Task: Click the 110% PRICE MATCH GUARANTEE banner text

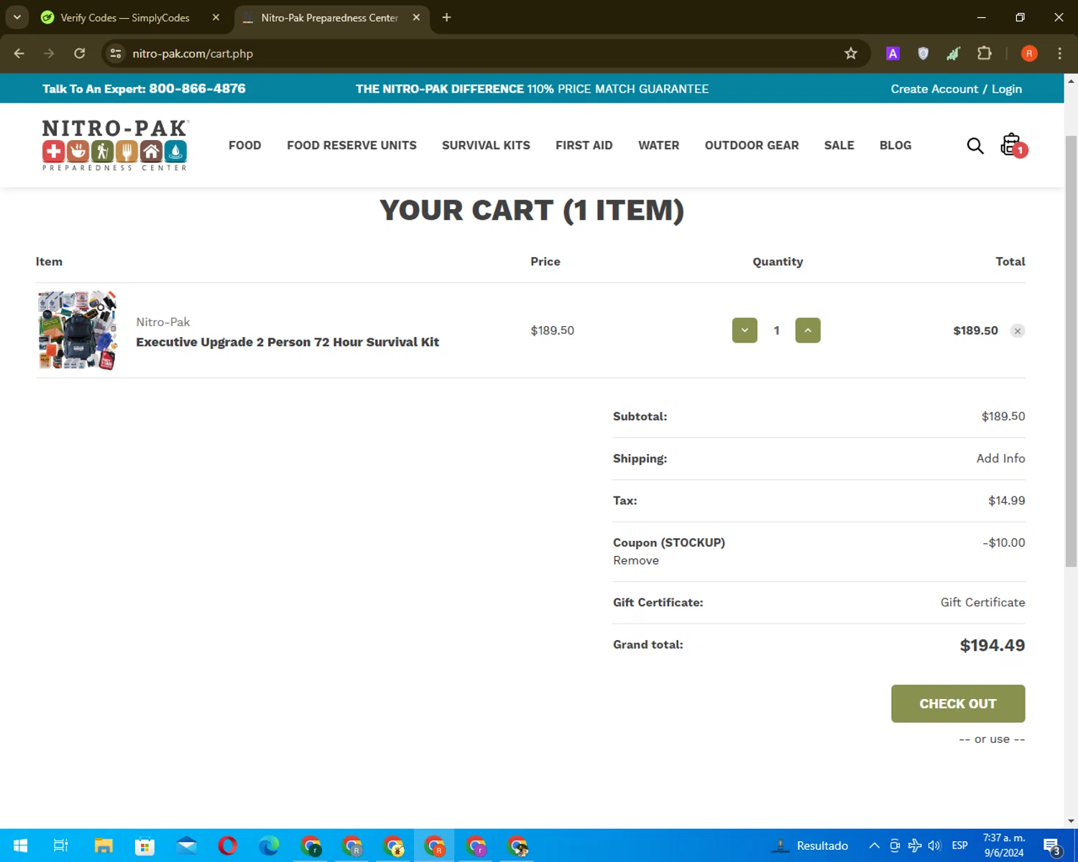Action: [617, 89]
